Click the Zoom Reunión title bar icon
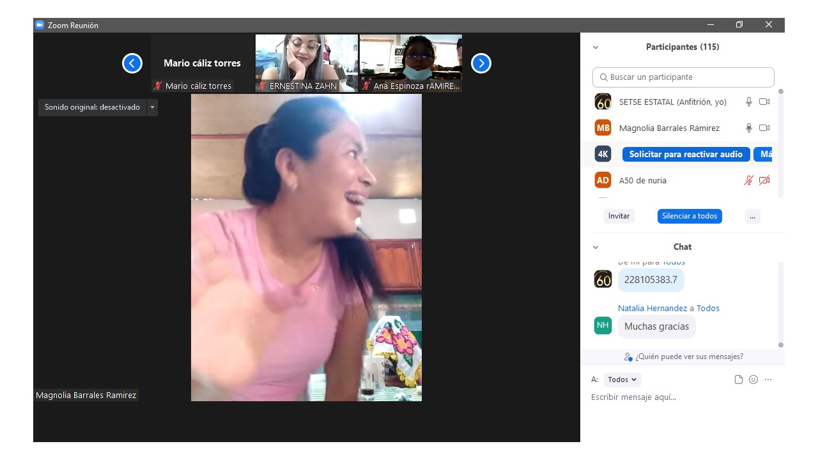This screenshot has height=460, width=818. coord(40,25)
